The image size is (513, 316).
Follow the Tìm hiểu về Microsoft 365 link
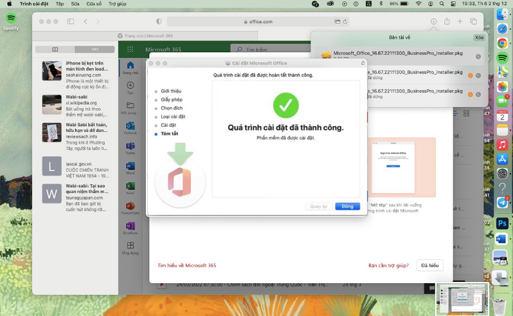pyautogui.click(x=186, y=265)
